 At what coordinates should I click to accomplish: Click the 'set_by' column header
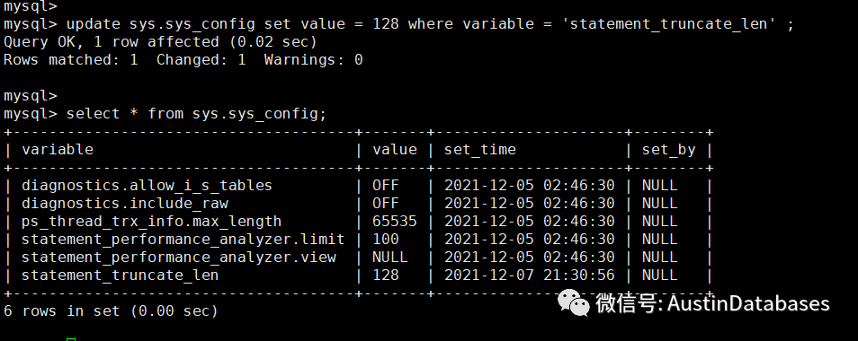668,150
